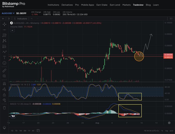Open Mobile Apps page
Screen dimensions: 175x134
pos(87,5)
